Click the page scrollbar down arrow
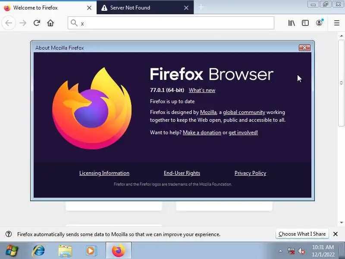The image size is (345, 259). [342, 223]
